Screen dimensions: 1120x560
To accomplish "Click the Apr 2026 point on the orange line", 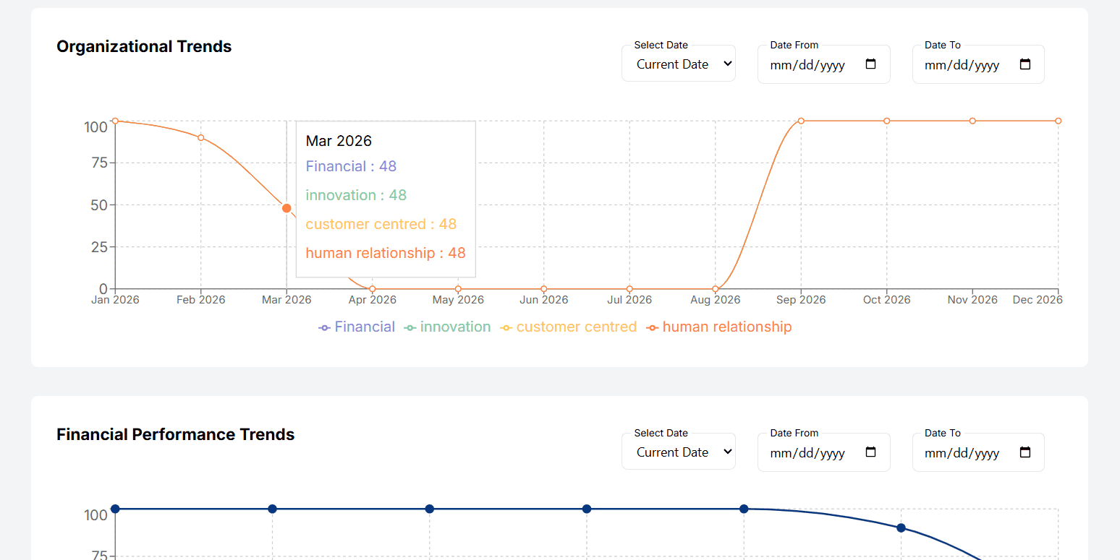I will (x=372, y=288).
